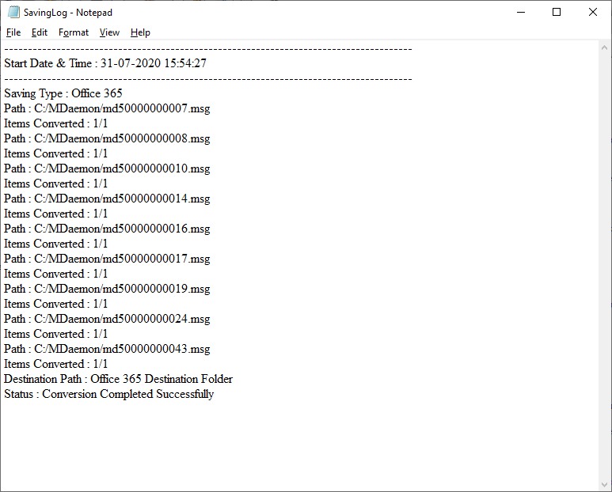Click the Saving Type : Office 365 line
Viewport: 612px width, 492px height.
[63, 93]
